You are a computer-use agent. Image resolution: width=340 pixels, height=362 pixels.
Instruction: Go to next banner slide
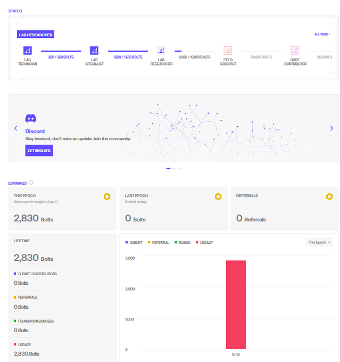(331, 128)
